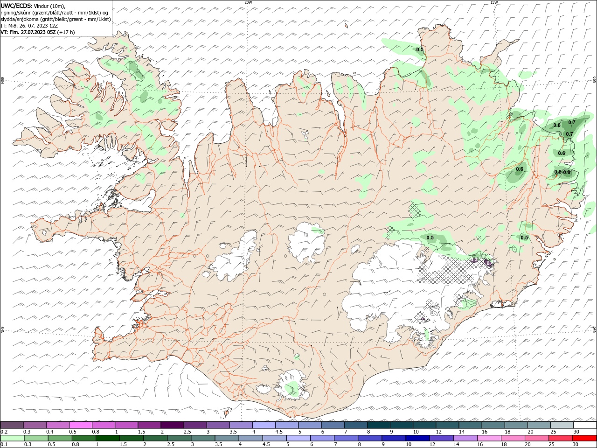The width and height of the screenshot is (597, 448).
Task: Select top-row legend swatch labeled 0.5 (bright pink)
Action: [81, 425]
